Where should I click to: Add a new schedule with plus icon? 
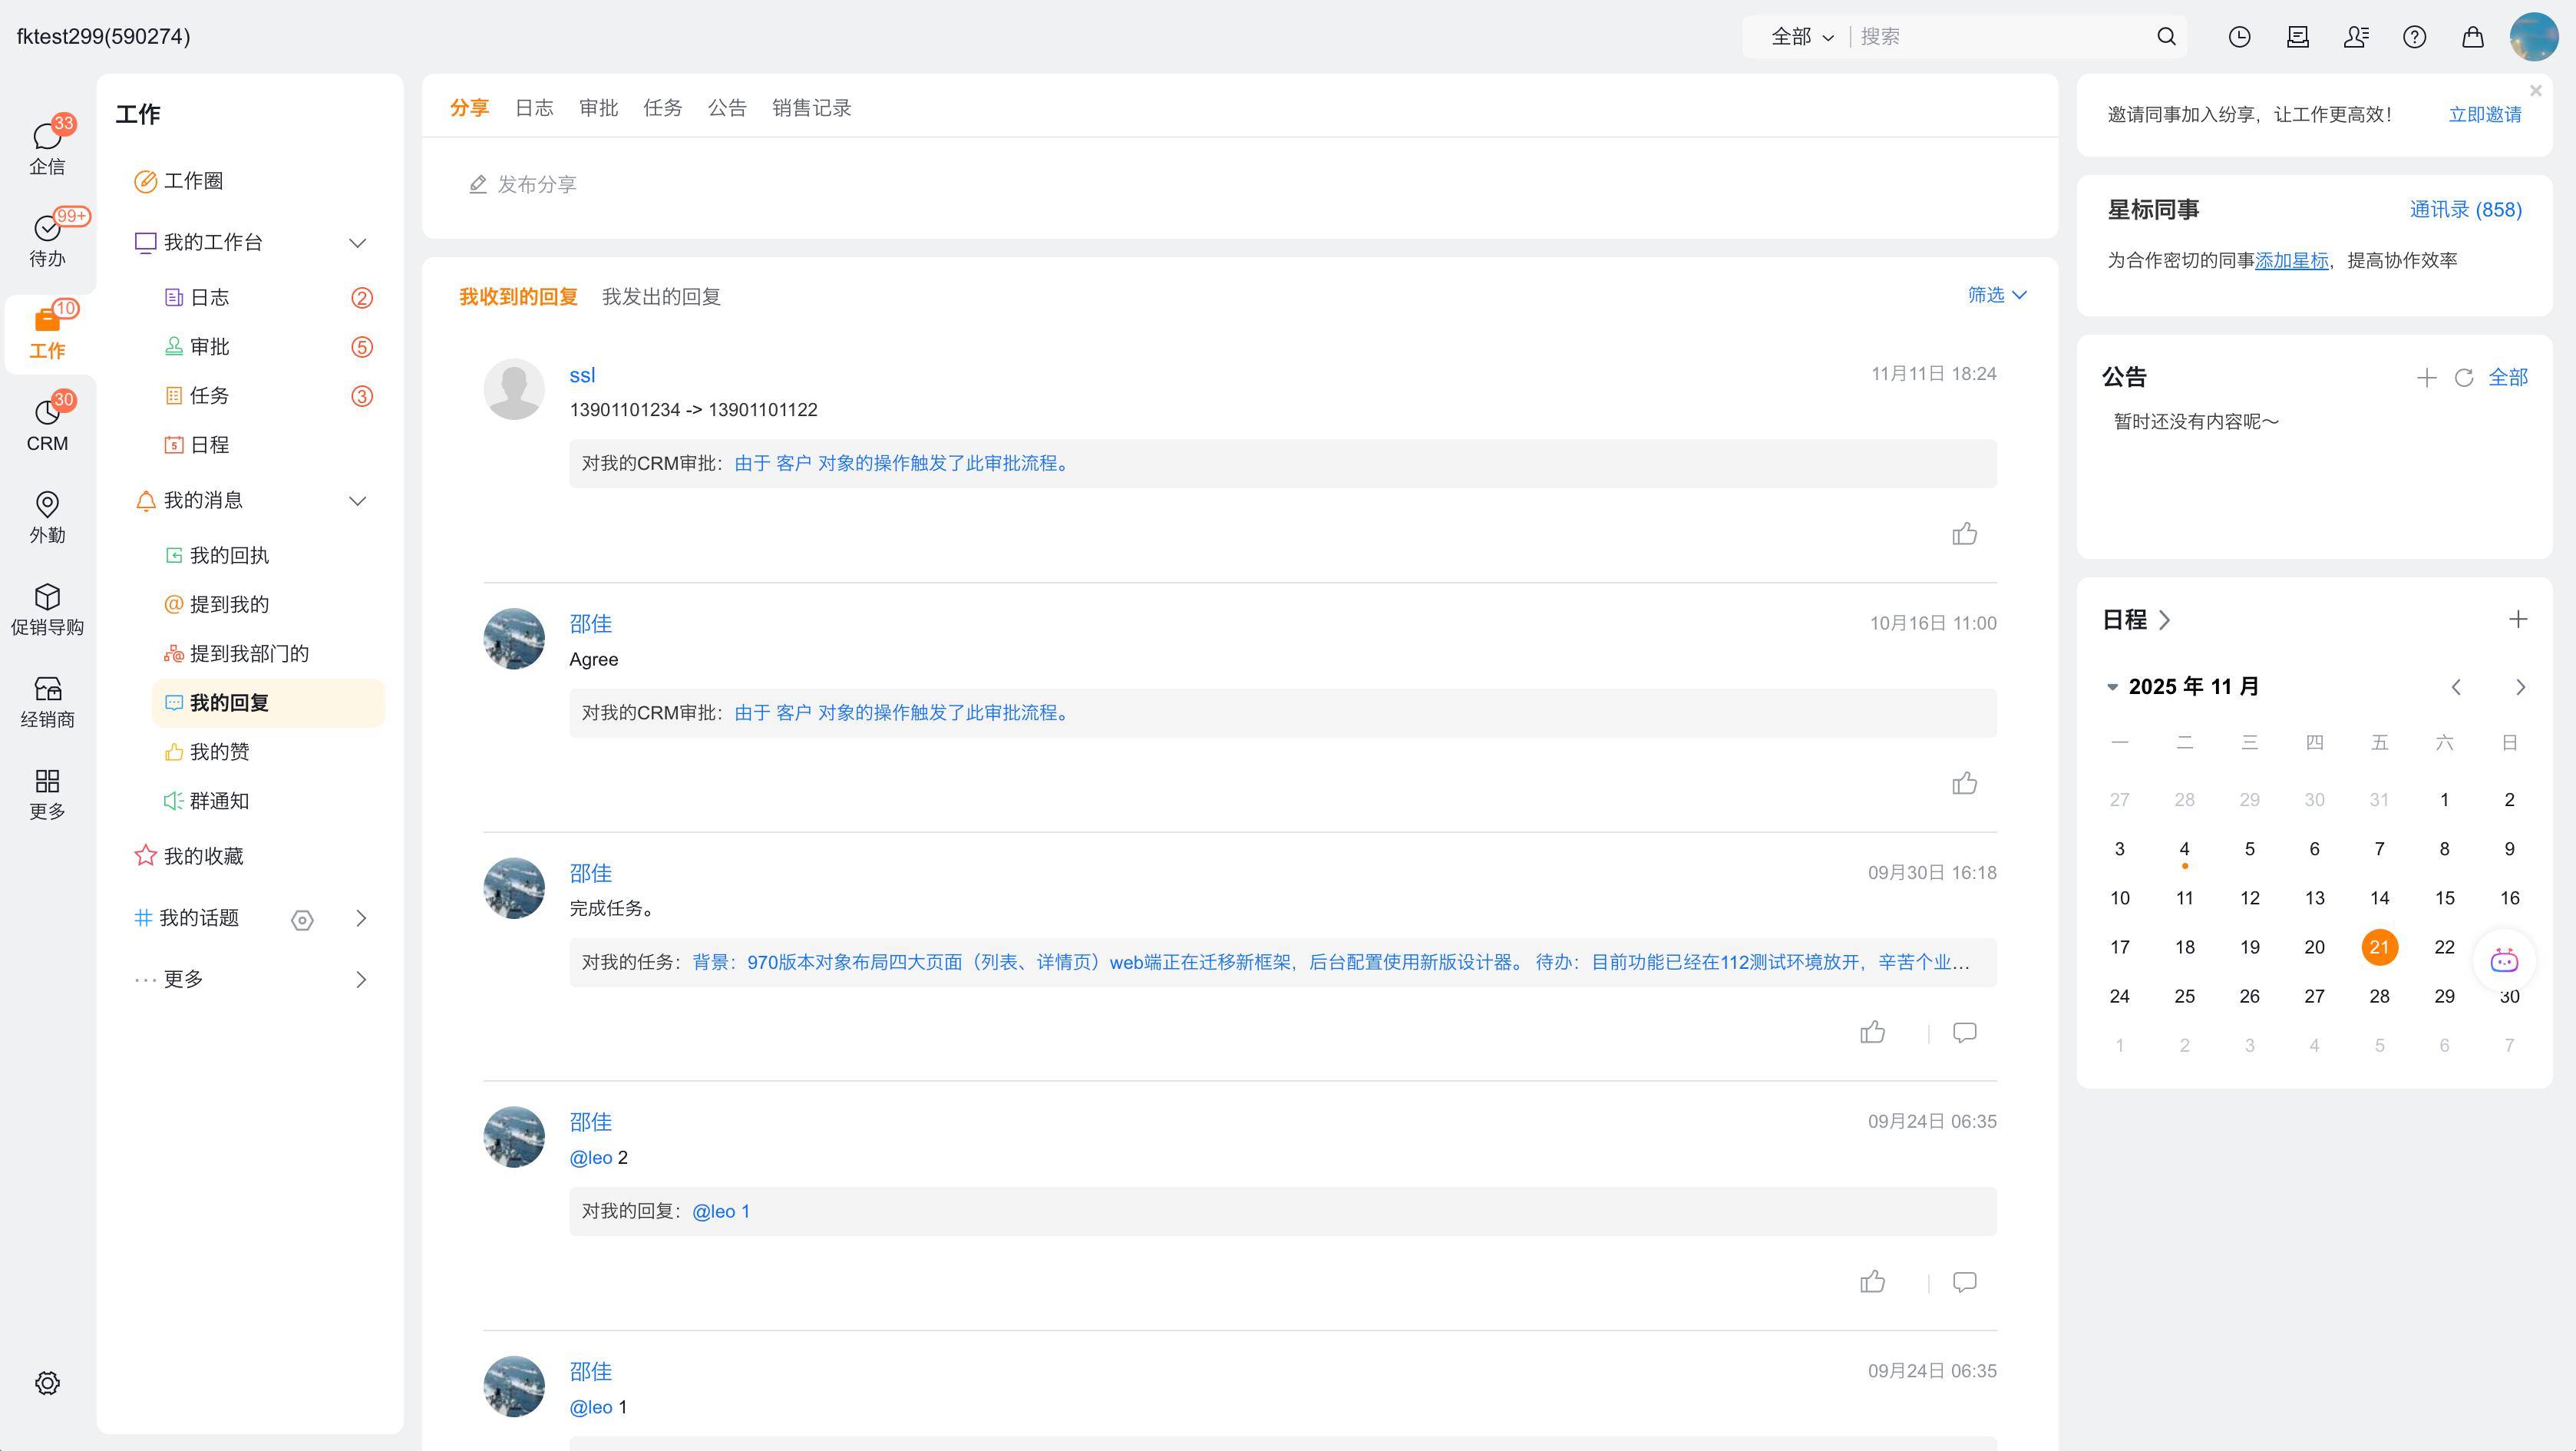point(2517,620)
